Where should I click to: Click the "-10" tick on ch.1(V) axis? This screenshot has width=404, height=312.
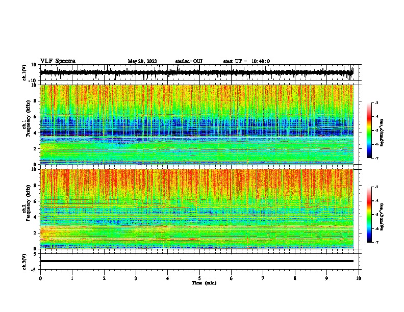tap(33, 81)
